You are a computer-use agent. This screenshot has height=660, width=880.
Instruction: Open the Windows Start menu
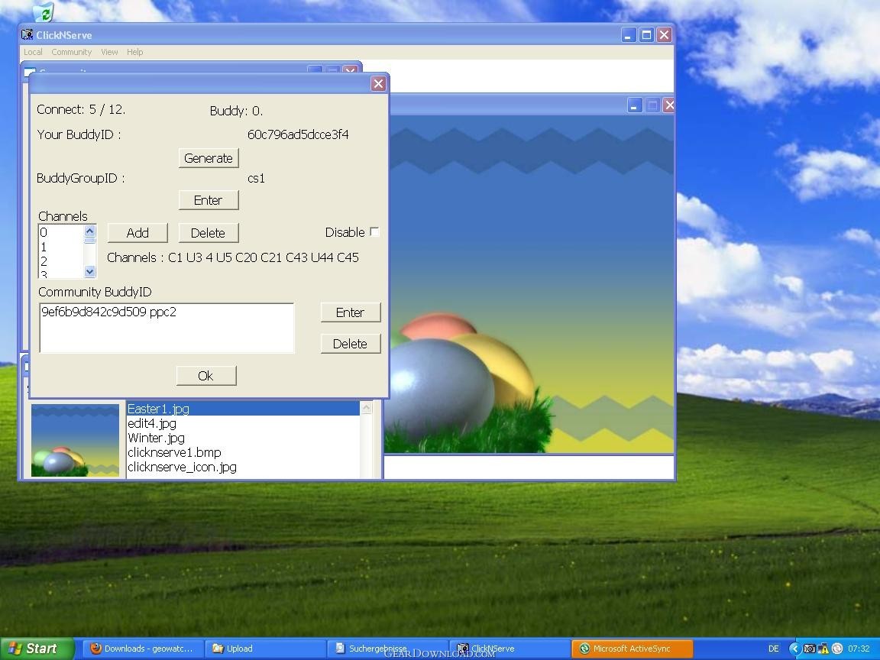point(37,649)
